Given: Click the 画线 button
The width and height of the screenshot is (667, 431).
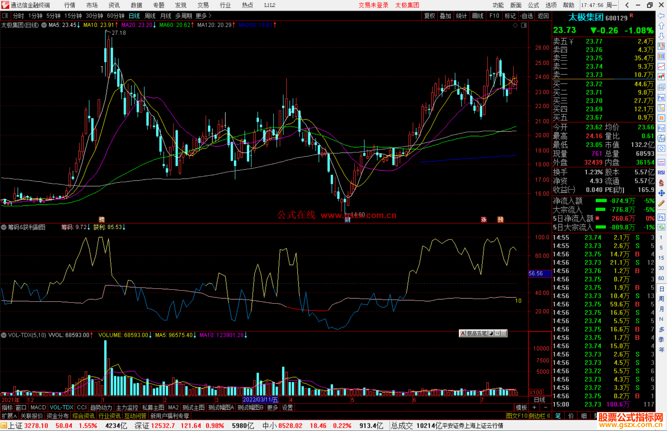Looking at the screenshot, I should (478, 16).
